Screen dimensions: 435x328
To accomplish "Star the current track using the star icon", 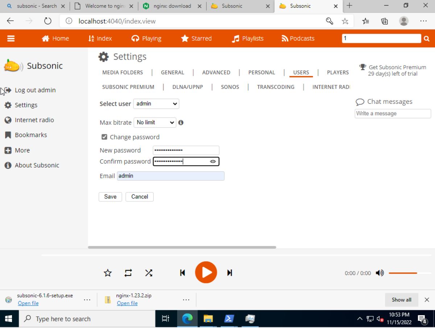I will (107, 272).
